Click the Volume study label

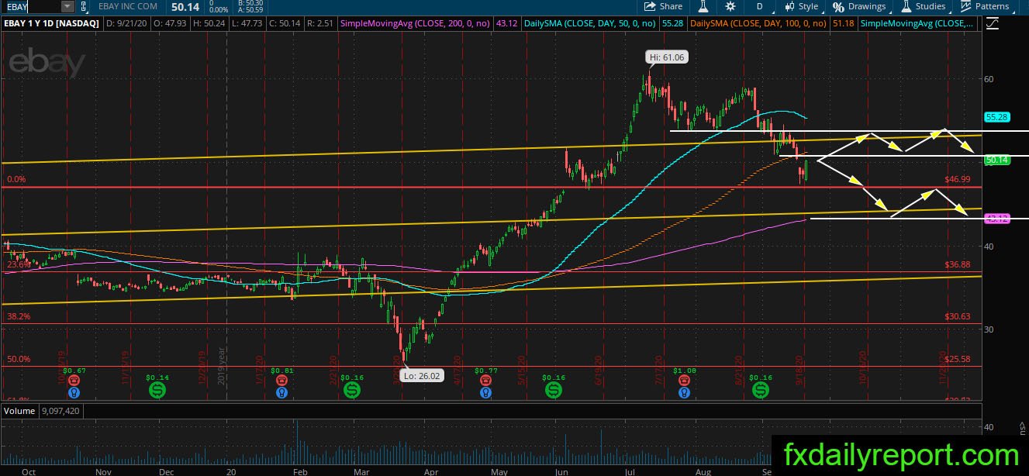18,410
